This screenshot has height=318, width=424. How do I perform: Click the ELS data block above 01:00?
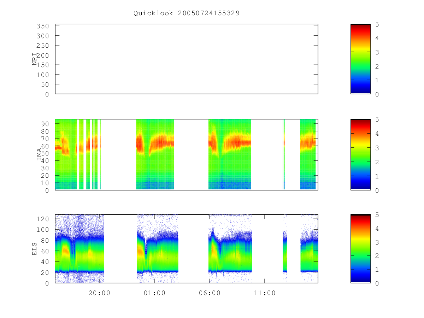coord(158,249)
